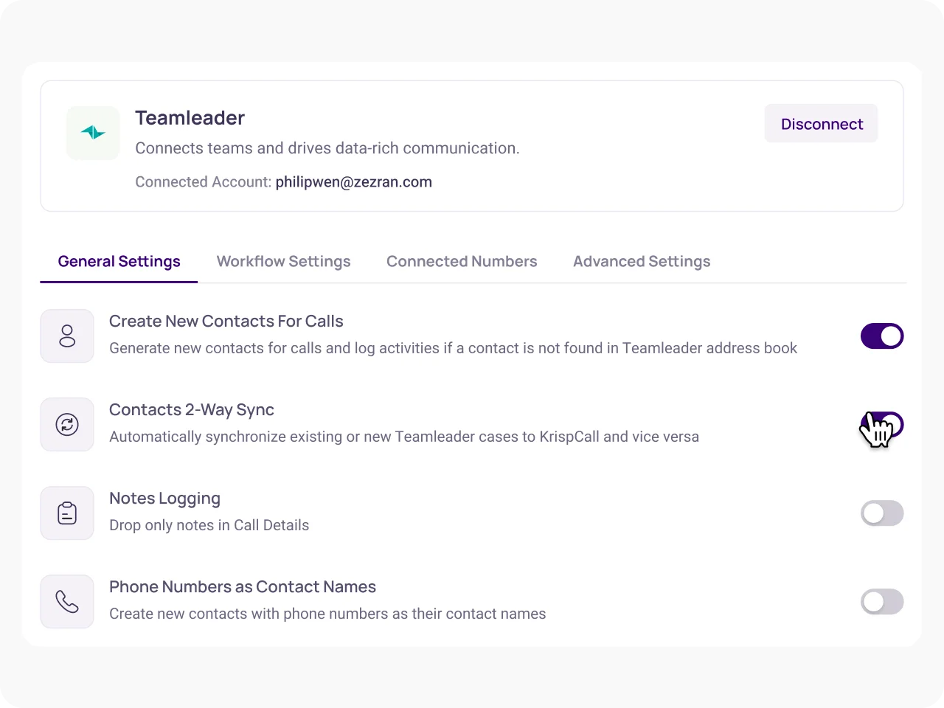This screenshot has height=708, width=944.
Task: Disconnect the Teamleader integration
Action: pos(822,124)
